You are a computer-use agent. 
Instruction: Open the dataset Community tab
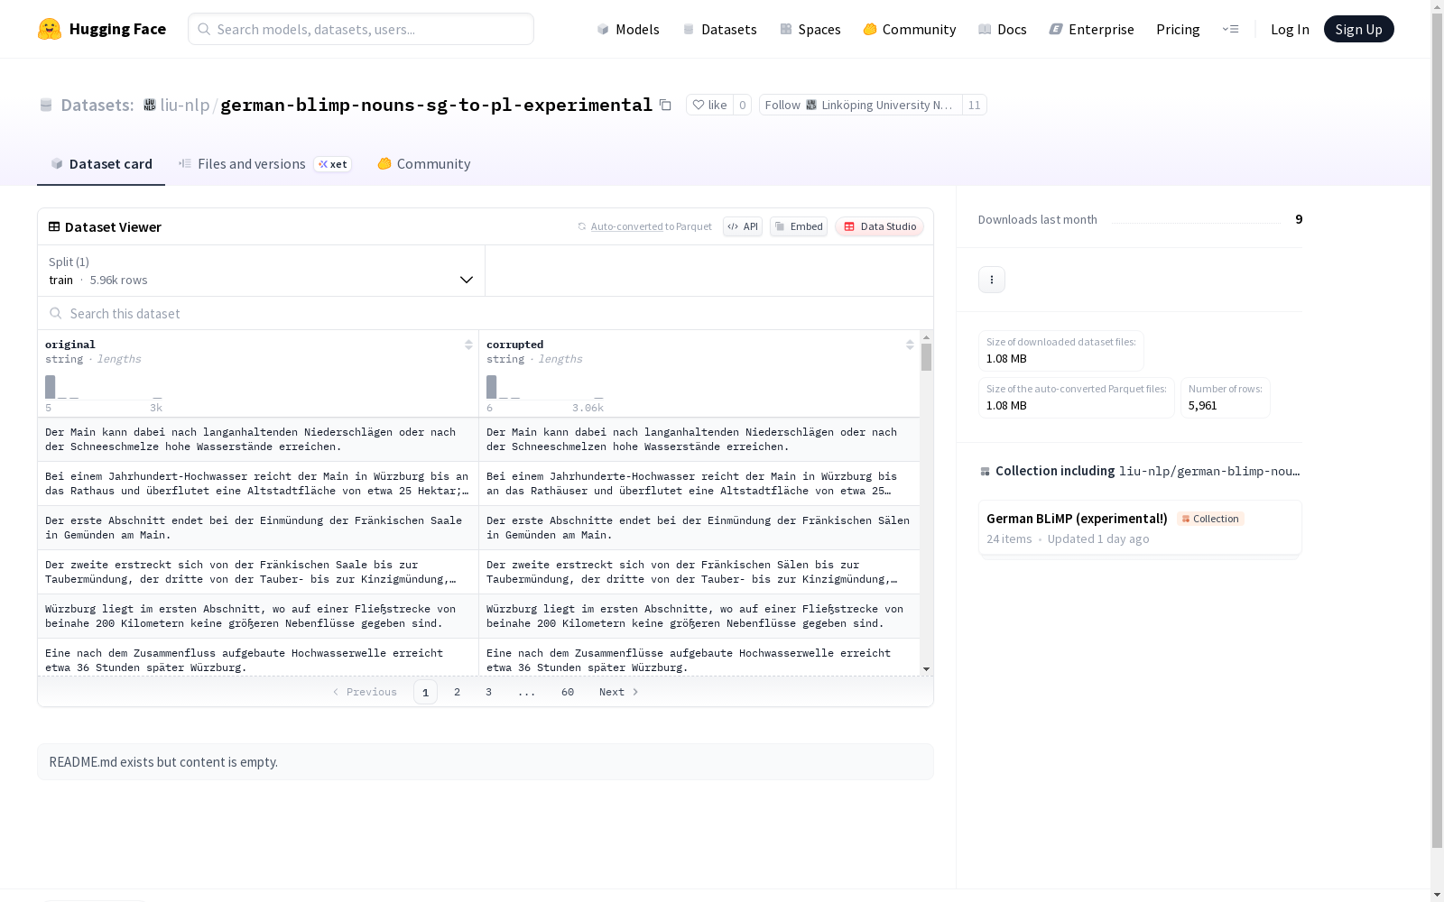[423, 163]
